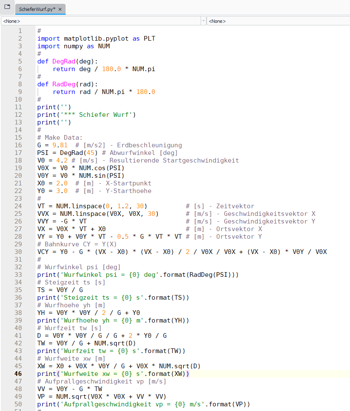Click the panel toggle icon left of the tab
The height and width of the screenshot is (411, 350).
[x=7, y=7]
